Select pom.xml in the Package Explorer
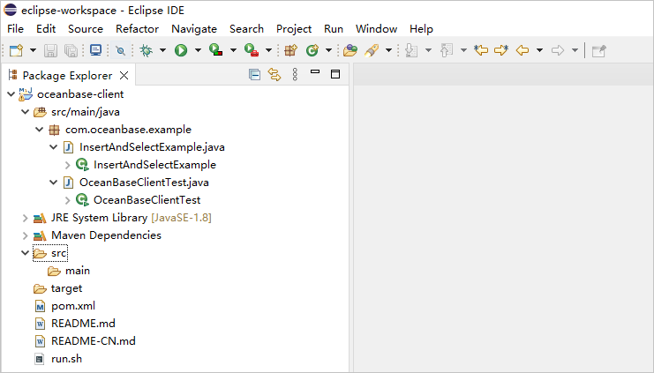Screen dimensions: 654x373 tap(72, 306)
